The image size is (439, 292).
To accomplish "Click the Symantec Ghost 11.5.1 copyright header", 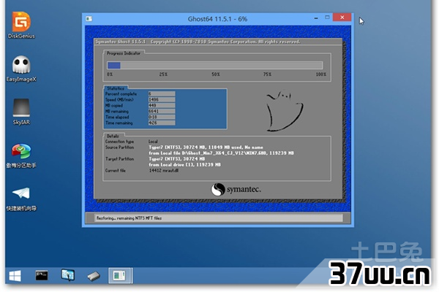I will tap(198, 42).
